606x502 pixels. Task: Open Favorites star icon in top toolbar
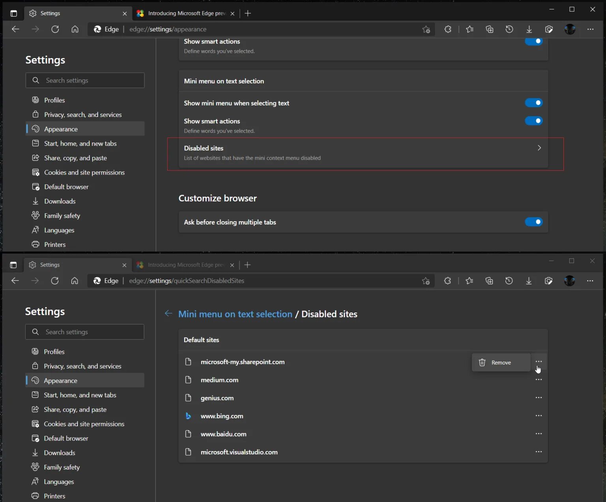pos(469,29)
